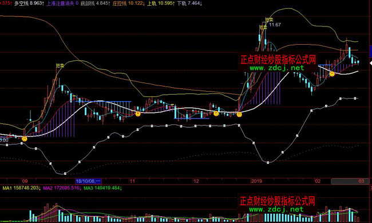Open the www.zdcj.net link on the price chart
Image resolution: width=372 pixels, height=223 pixels.
click(x=277, y=68)
